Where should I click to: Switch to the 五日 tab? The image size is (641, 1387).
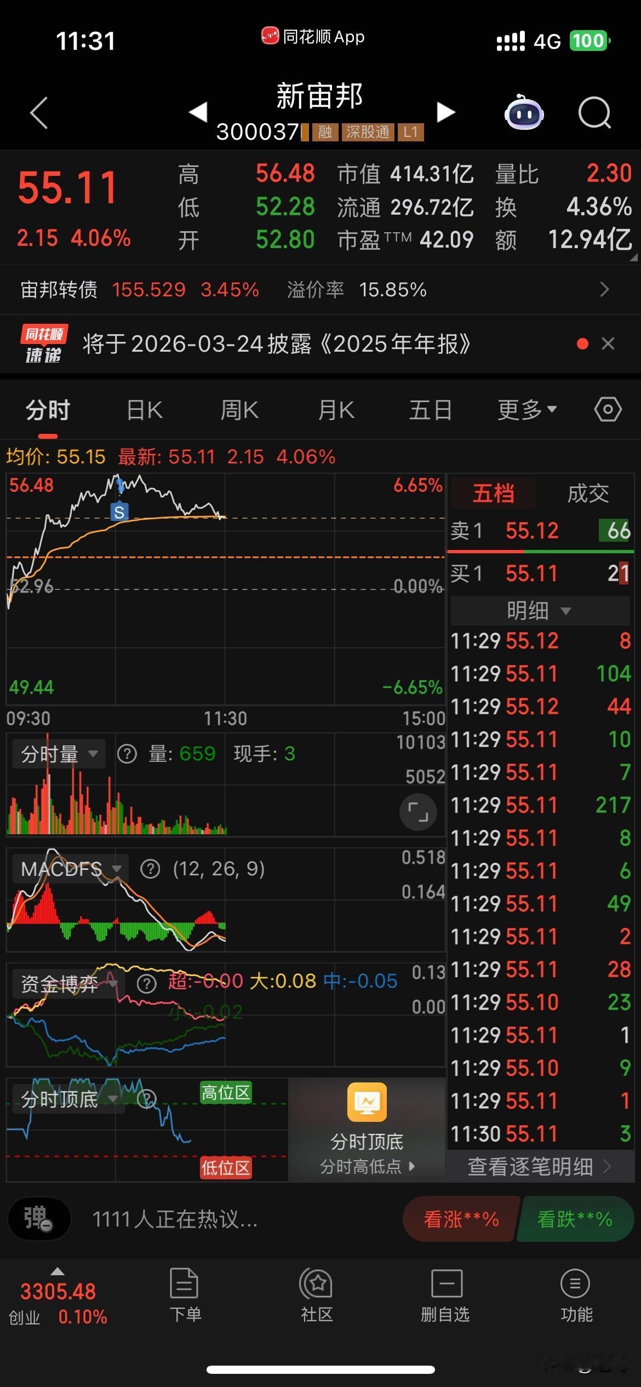(431, 410)
